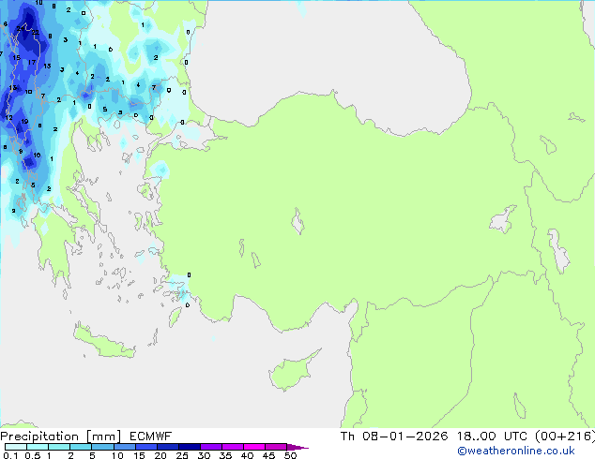595x459 pixels.
Task: Click the legend label '15' under colorbar
Action: point(139,455)
